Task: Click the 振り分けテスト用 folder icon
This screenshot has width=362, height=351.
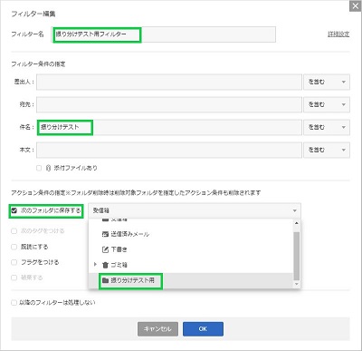Action: click(105, 280)
